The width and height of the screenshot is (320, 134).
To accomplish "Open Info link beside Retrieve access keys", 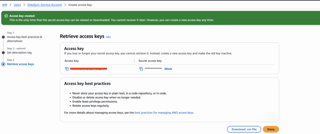I will click(108, 37).
